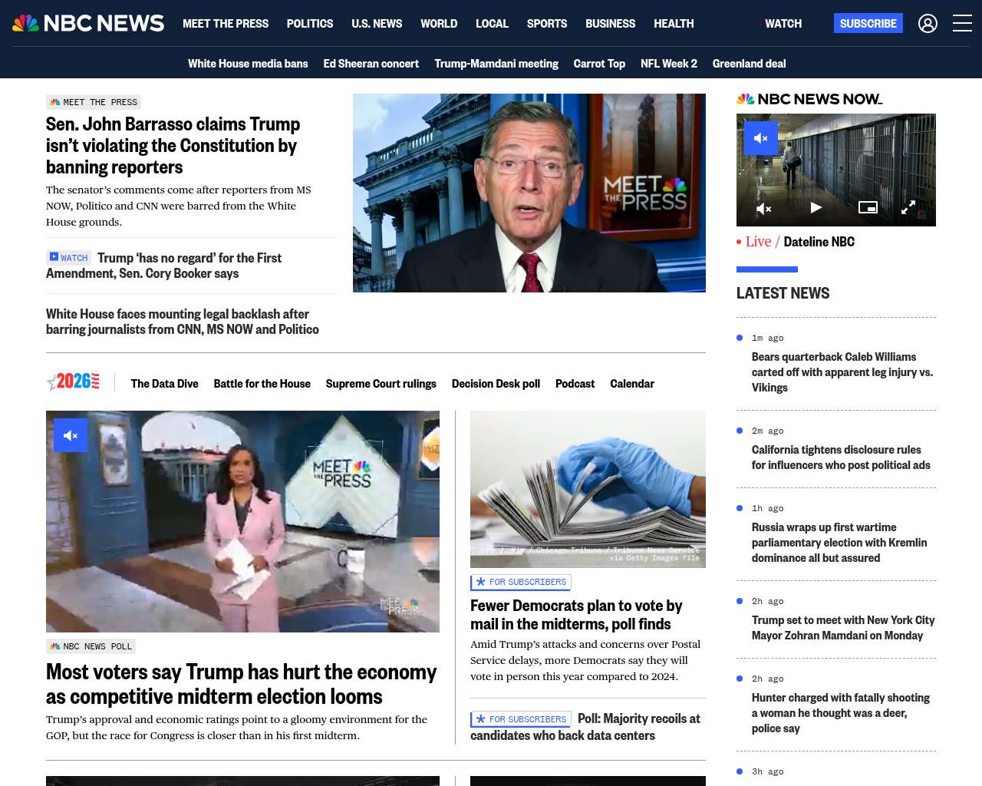Open the hamburger menu in header
Screen dimensions: 982x786
[962, 24]
